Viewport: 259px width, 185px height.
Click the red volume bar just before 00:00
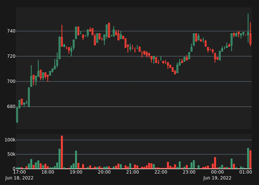click(215, 163)
